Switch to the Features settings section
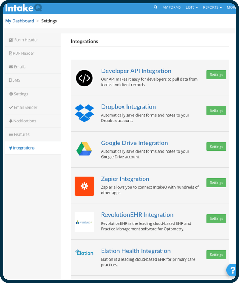 tap(19, 134)
